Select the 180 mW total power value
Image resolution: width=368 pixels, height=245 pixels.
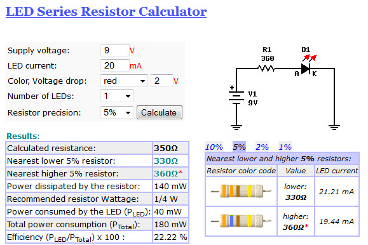pos(170,224)
